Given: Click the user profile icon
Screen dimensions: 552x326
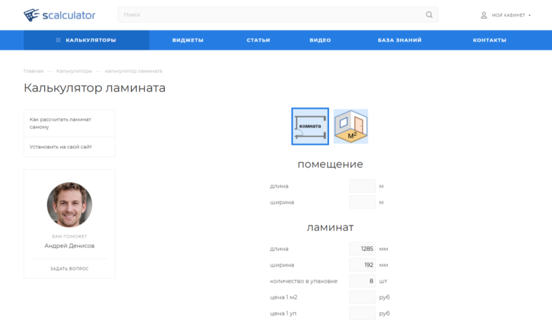Looking at the screenshot, I should (x=484, y=15).
